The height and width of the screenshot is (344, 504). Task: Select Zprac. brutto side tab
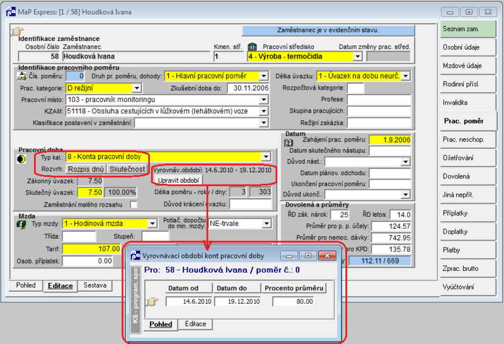pos(468,268)
